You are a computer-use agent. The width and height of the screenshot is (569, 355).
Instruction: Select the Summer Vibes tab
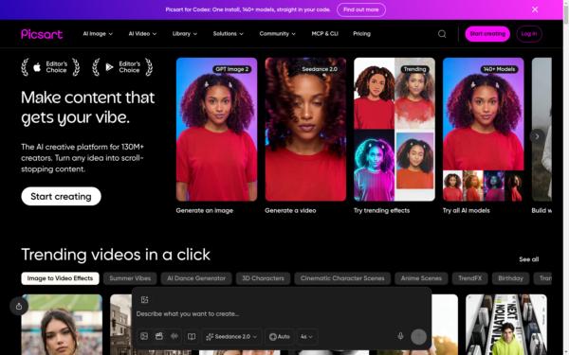pos(130,278)
